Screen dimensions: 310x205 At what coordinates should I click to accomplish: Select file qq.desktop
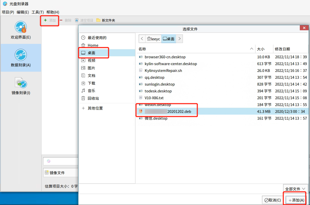[x=223, y=77]
